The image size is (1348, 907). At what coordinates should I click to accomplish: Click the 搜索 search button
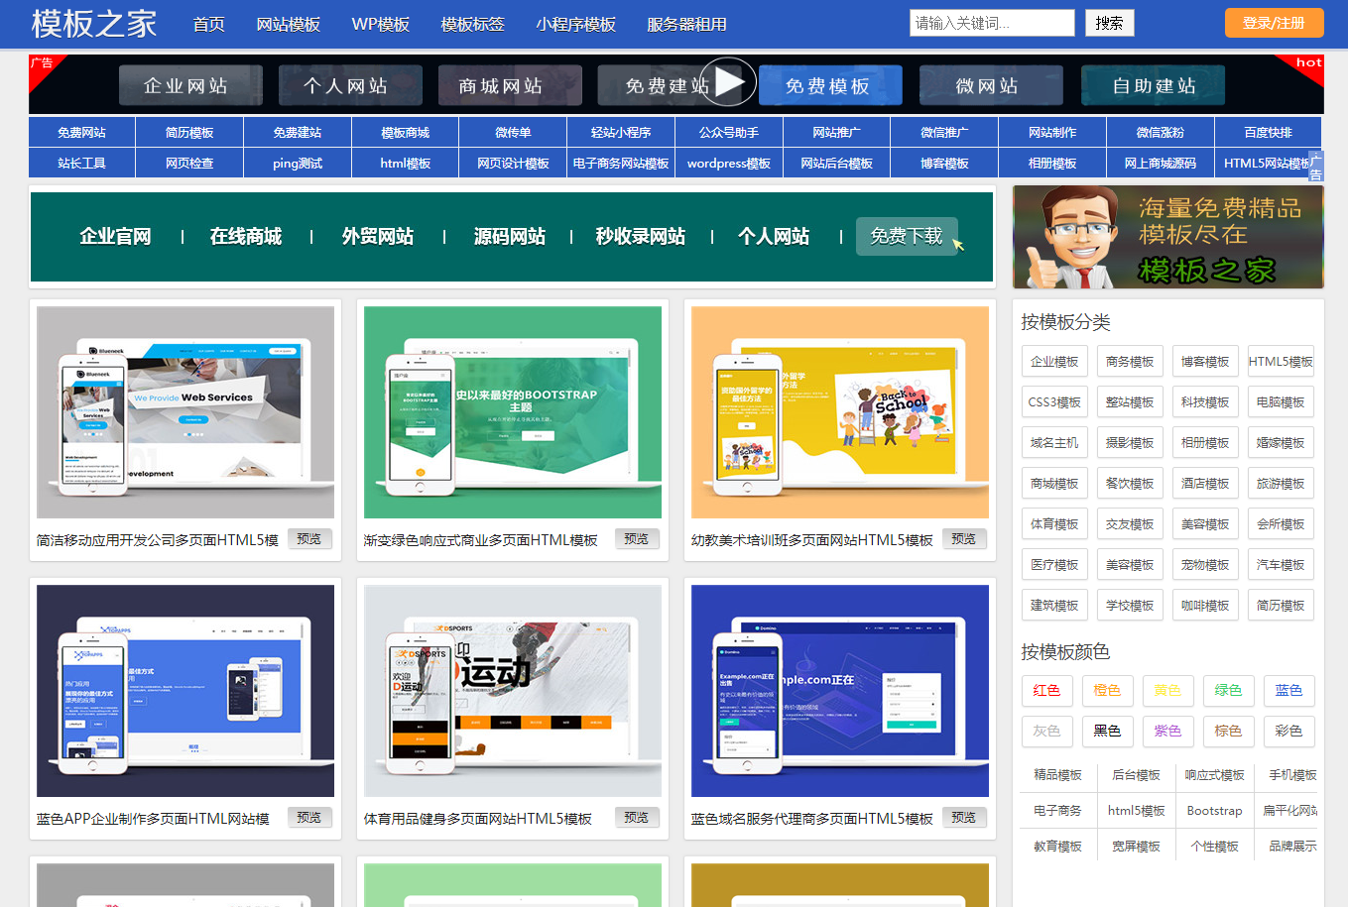(1109, 23)
